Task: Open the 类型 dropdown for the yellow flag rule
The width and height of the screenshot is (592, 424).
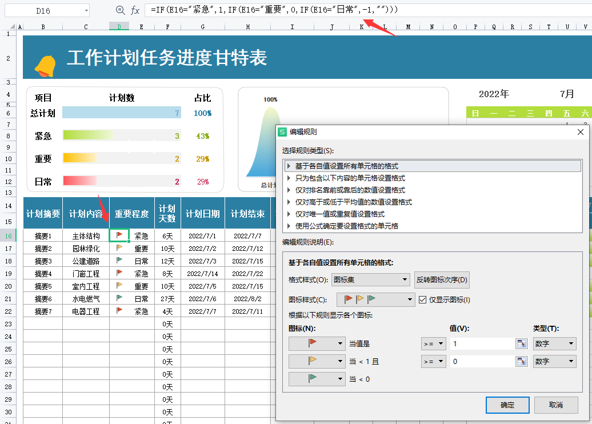Action: tap(555, 361)
